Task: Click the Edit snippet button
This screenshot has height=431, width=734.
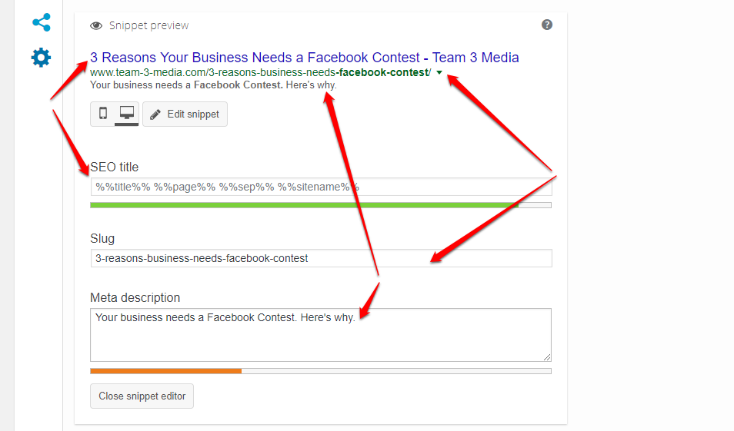Action: [185, 114]
